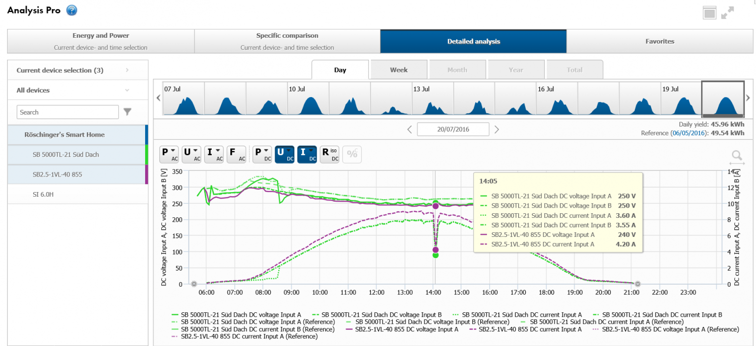This screenshot has height=346, width=756.
Task: Click the window layout icon top right
Action: (710, 13)
